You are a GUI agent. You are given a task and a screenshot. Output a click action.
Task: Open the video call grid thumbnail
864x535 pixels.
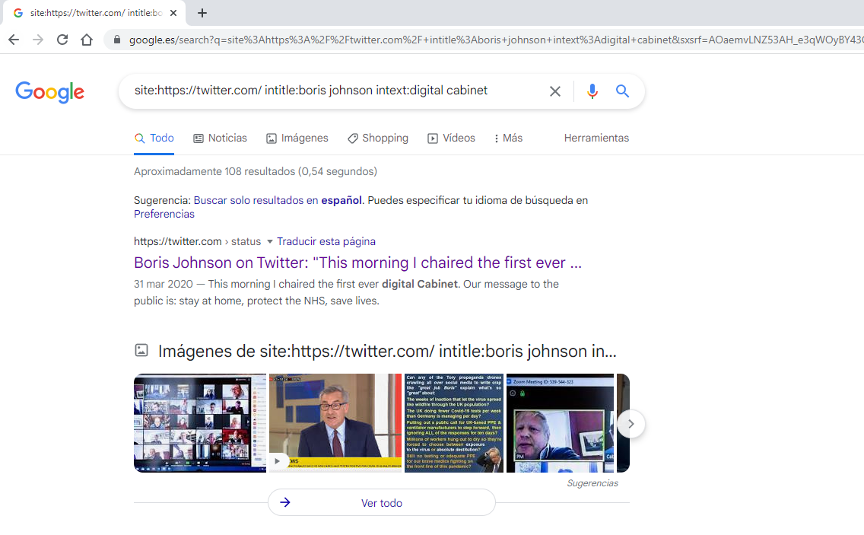pyautogui.click(x=199, y=423)
